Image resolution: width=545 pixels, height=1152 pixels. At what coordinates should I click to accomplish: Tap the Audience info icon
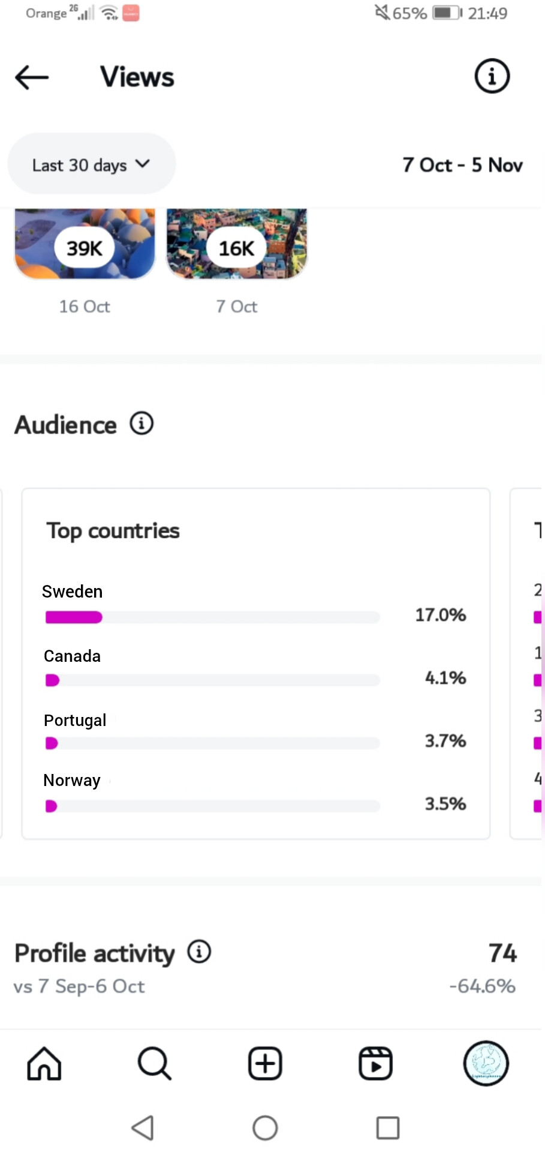141,424
